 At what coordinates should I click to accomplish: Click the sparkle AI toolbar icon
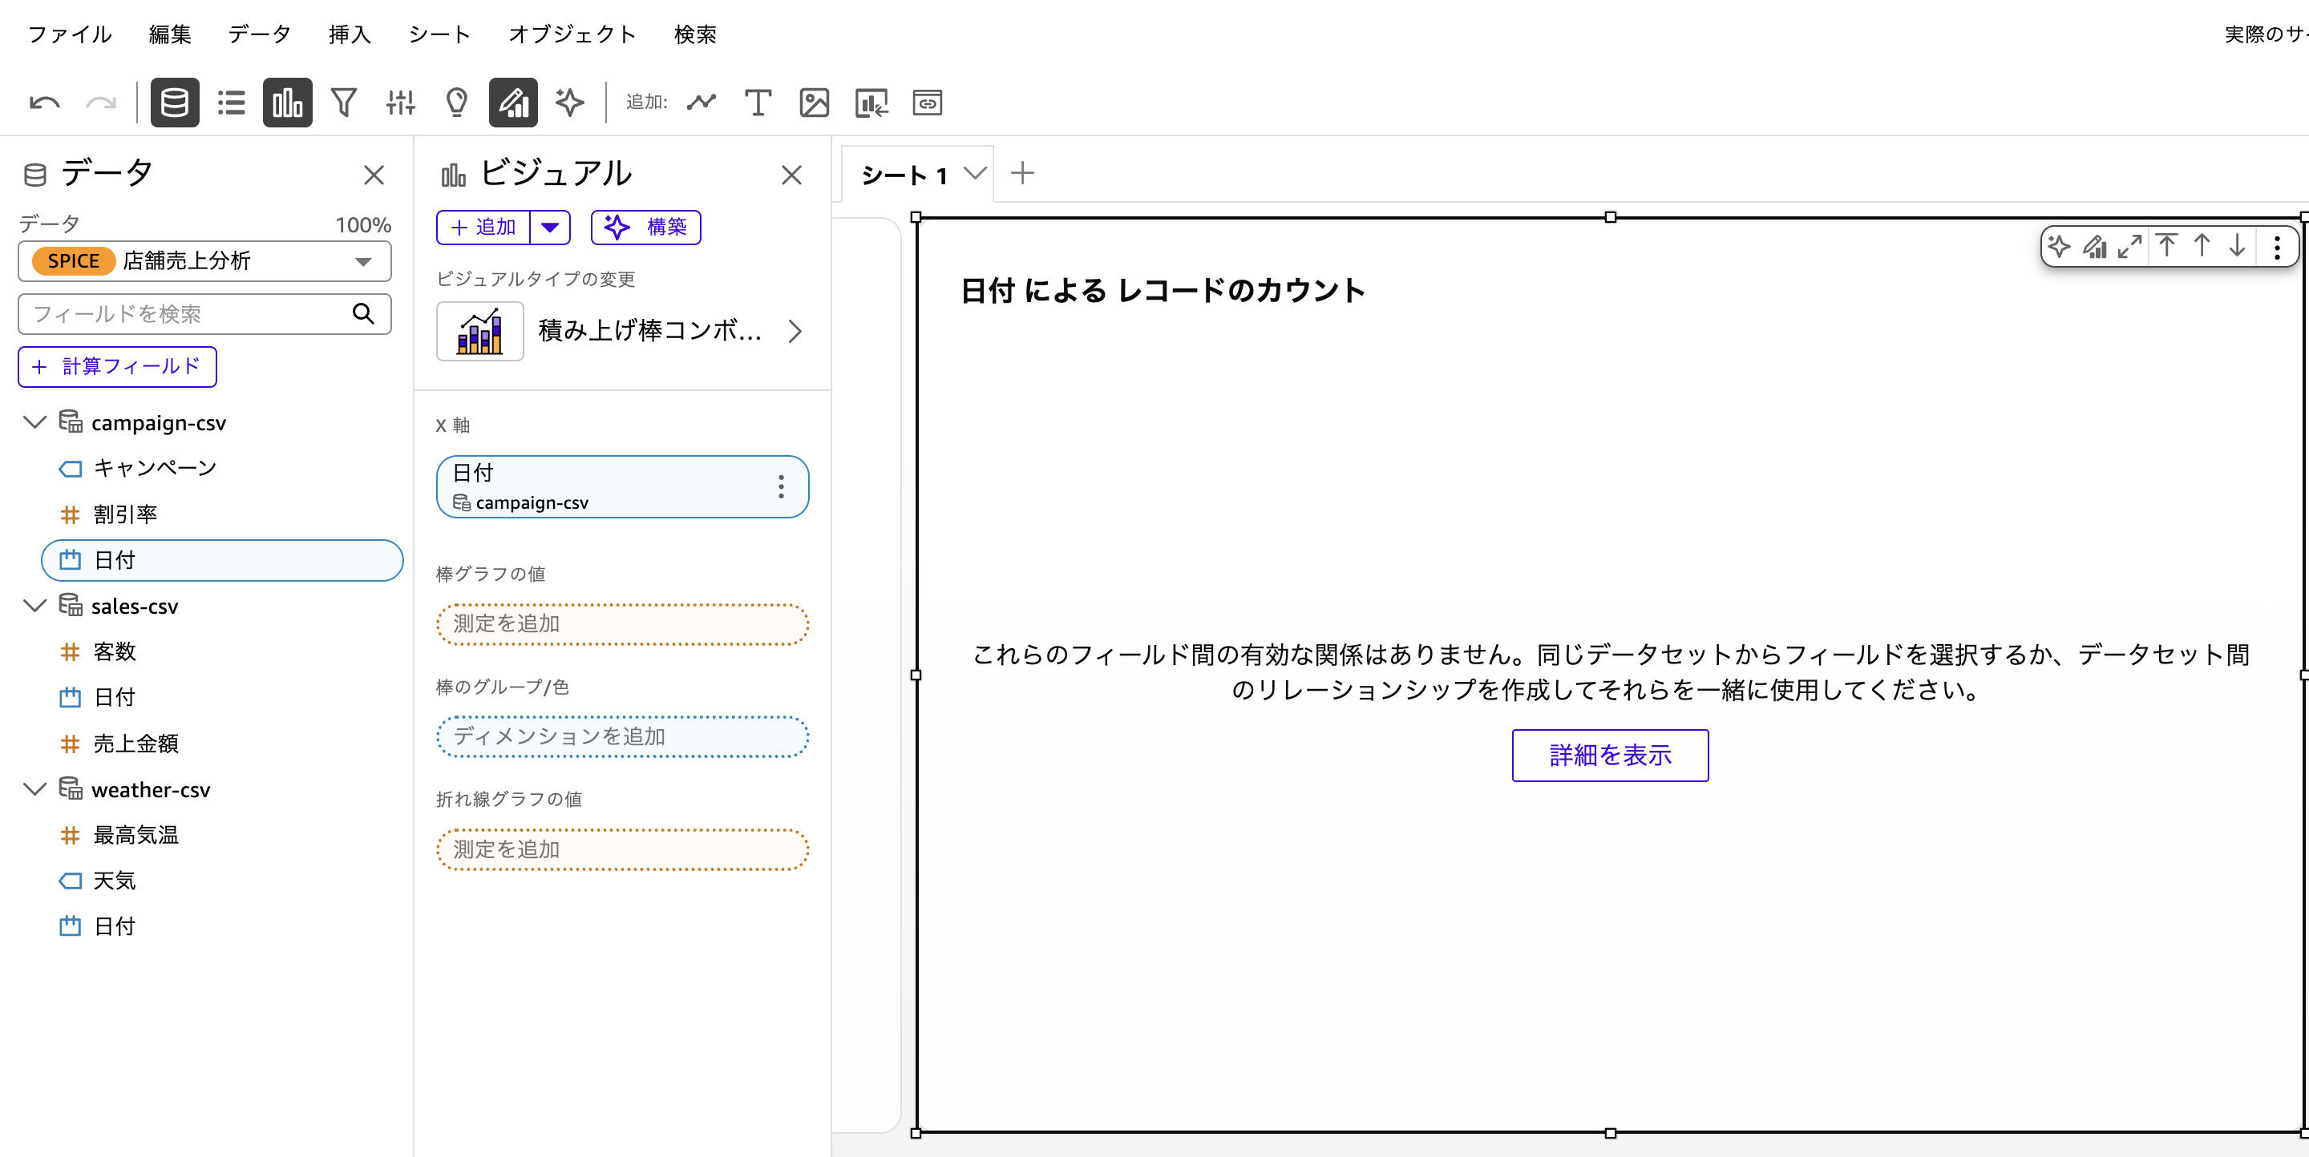click(570, 103)
